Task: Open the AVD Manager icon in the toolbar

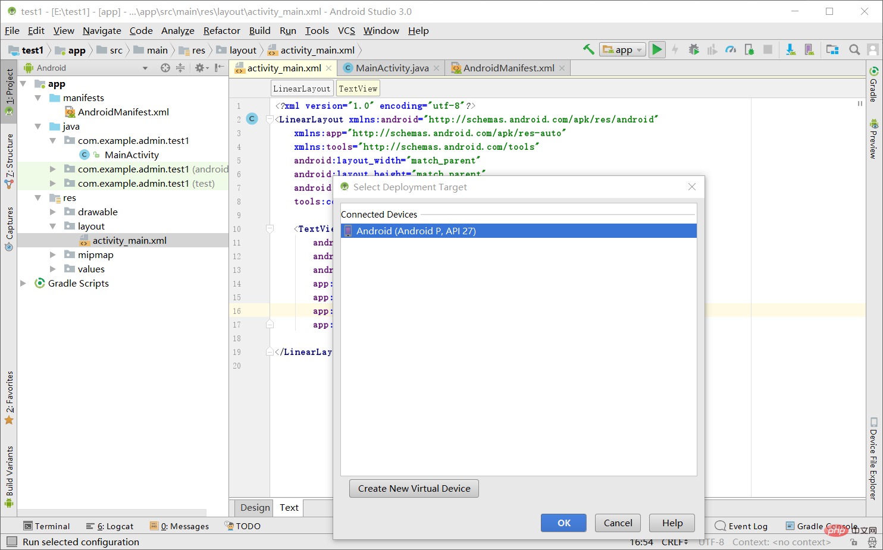Action: coord(809,49)
